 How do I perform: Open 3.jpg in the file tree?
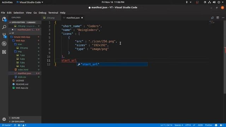[x=25, y=62]
